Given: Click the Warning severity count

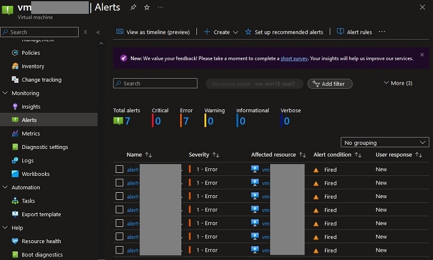Looking at the screenshot, I should coord(210,121).
